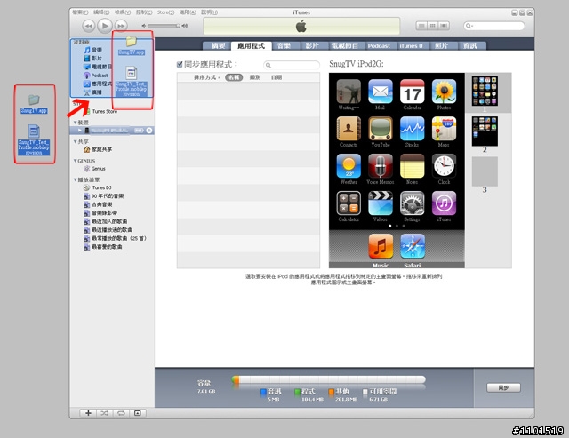Open iTunes Store in sidebar
Image resolution: width=569 pixels, height=438 pixels.
pos(104,111)
